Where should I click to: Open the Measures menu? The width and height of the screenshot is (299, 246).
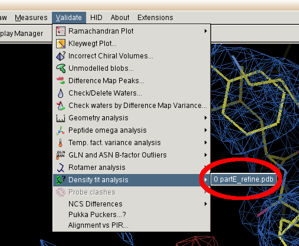(x=31, y=18)
